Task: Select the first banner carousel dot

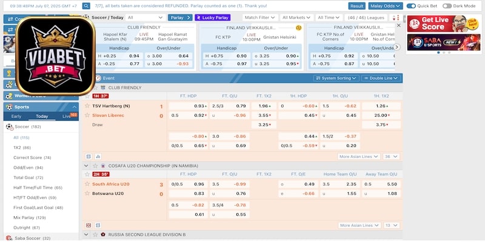Action: point(438,53)
